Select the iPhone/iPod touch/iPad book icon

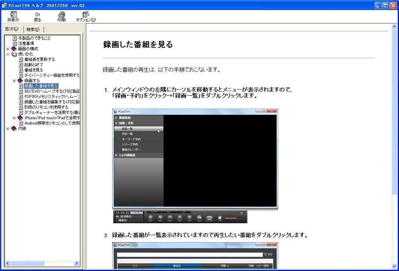20,118
